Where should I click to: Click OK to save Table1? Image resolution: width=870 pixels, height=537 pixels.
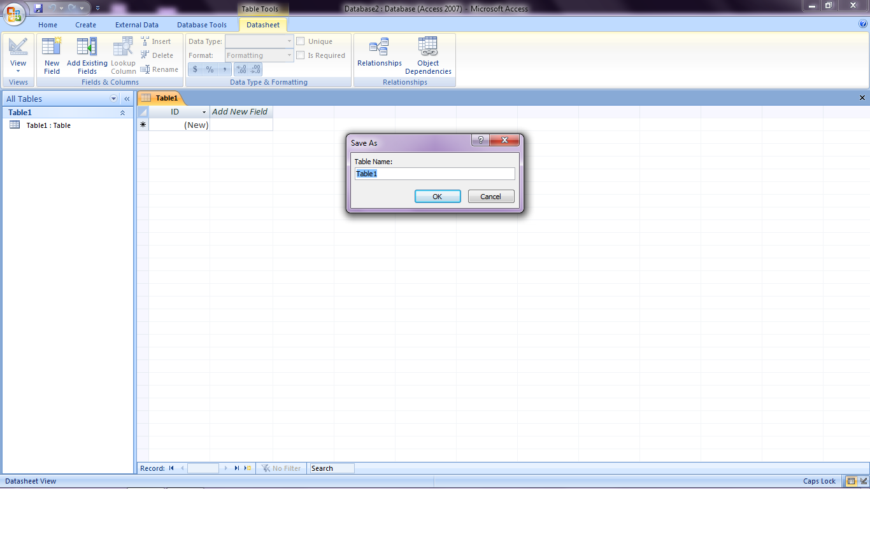coord(438,196)
